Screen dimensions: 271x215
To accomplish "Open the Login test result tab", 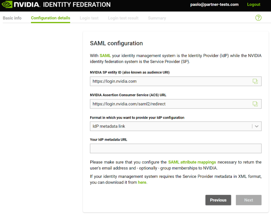I will pos(123,18).
